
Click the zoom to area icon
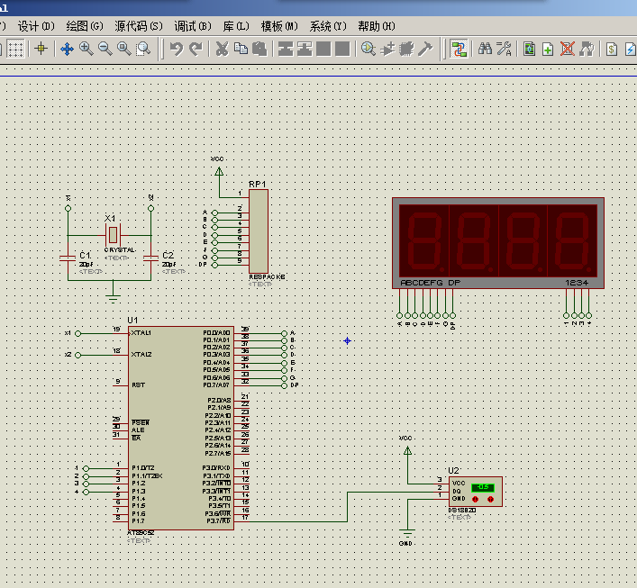pyautogui.click(x=143, y=49)
